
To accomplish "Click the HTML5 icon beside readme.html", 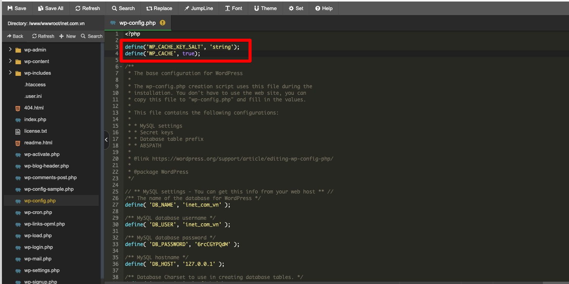I will 18,143.
